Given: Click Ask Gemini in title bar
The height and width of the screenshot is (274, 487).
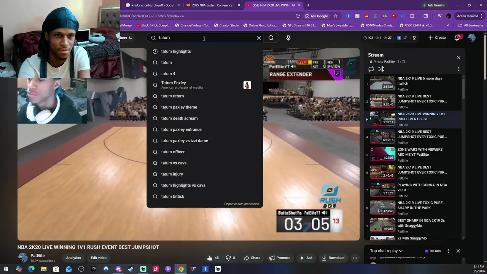Looking at the screenshot, I should coord(433,5).
